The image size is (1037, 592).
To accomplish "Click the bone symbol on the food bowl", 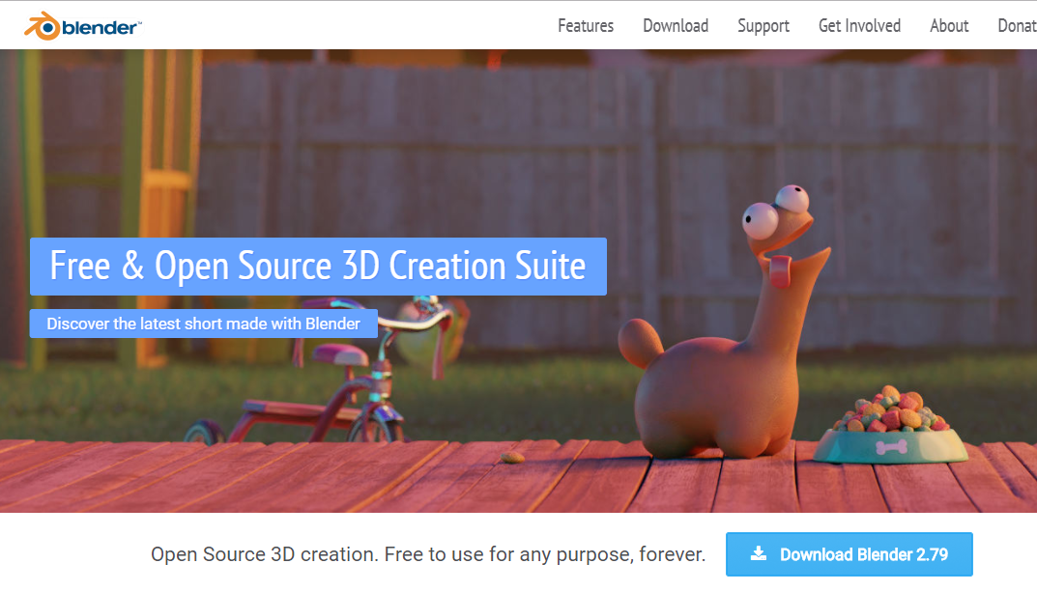I will [x=891, y=447].
